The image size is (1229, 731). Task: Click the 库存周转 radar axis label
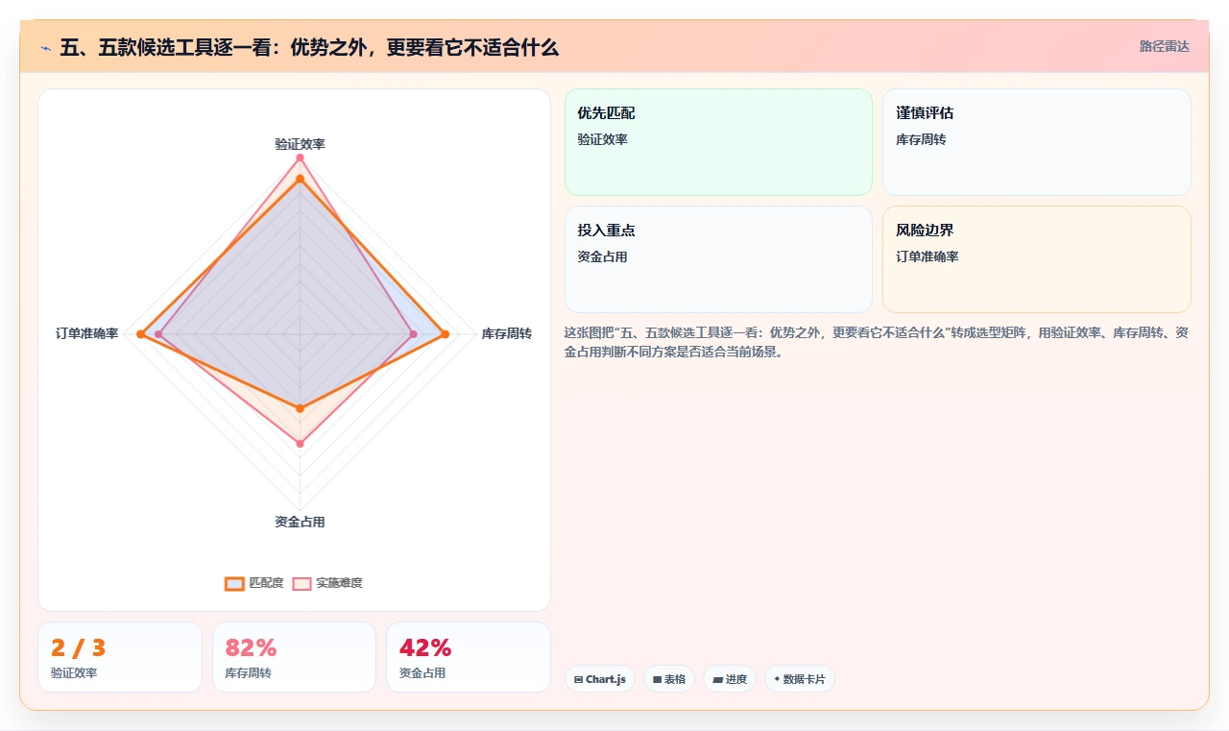[x=507, y=334]
